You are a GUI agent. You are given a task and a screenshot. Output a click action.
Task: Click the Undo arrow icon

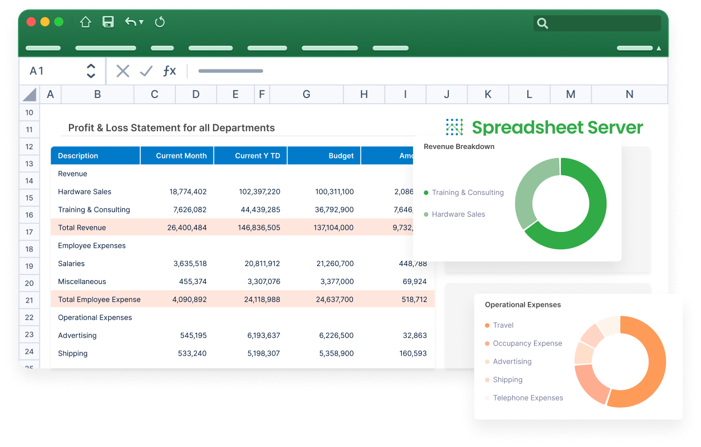coord(130,22)
